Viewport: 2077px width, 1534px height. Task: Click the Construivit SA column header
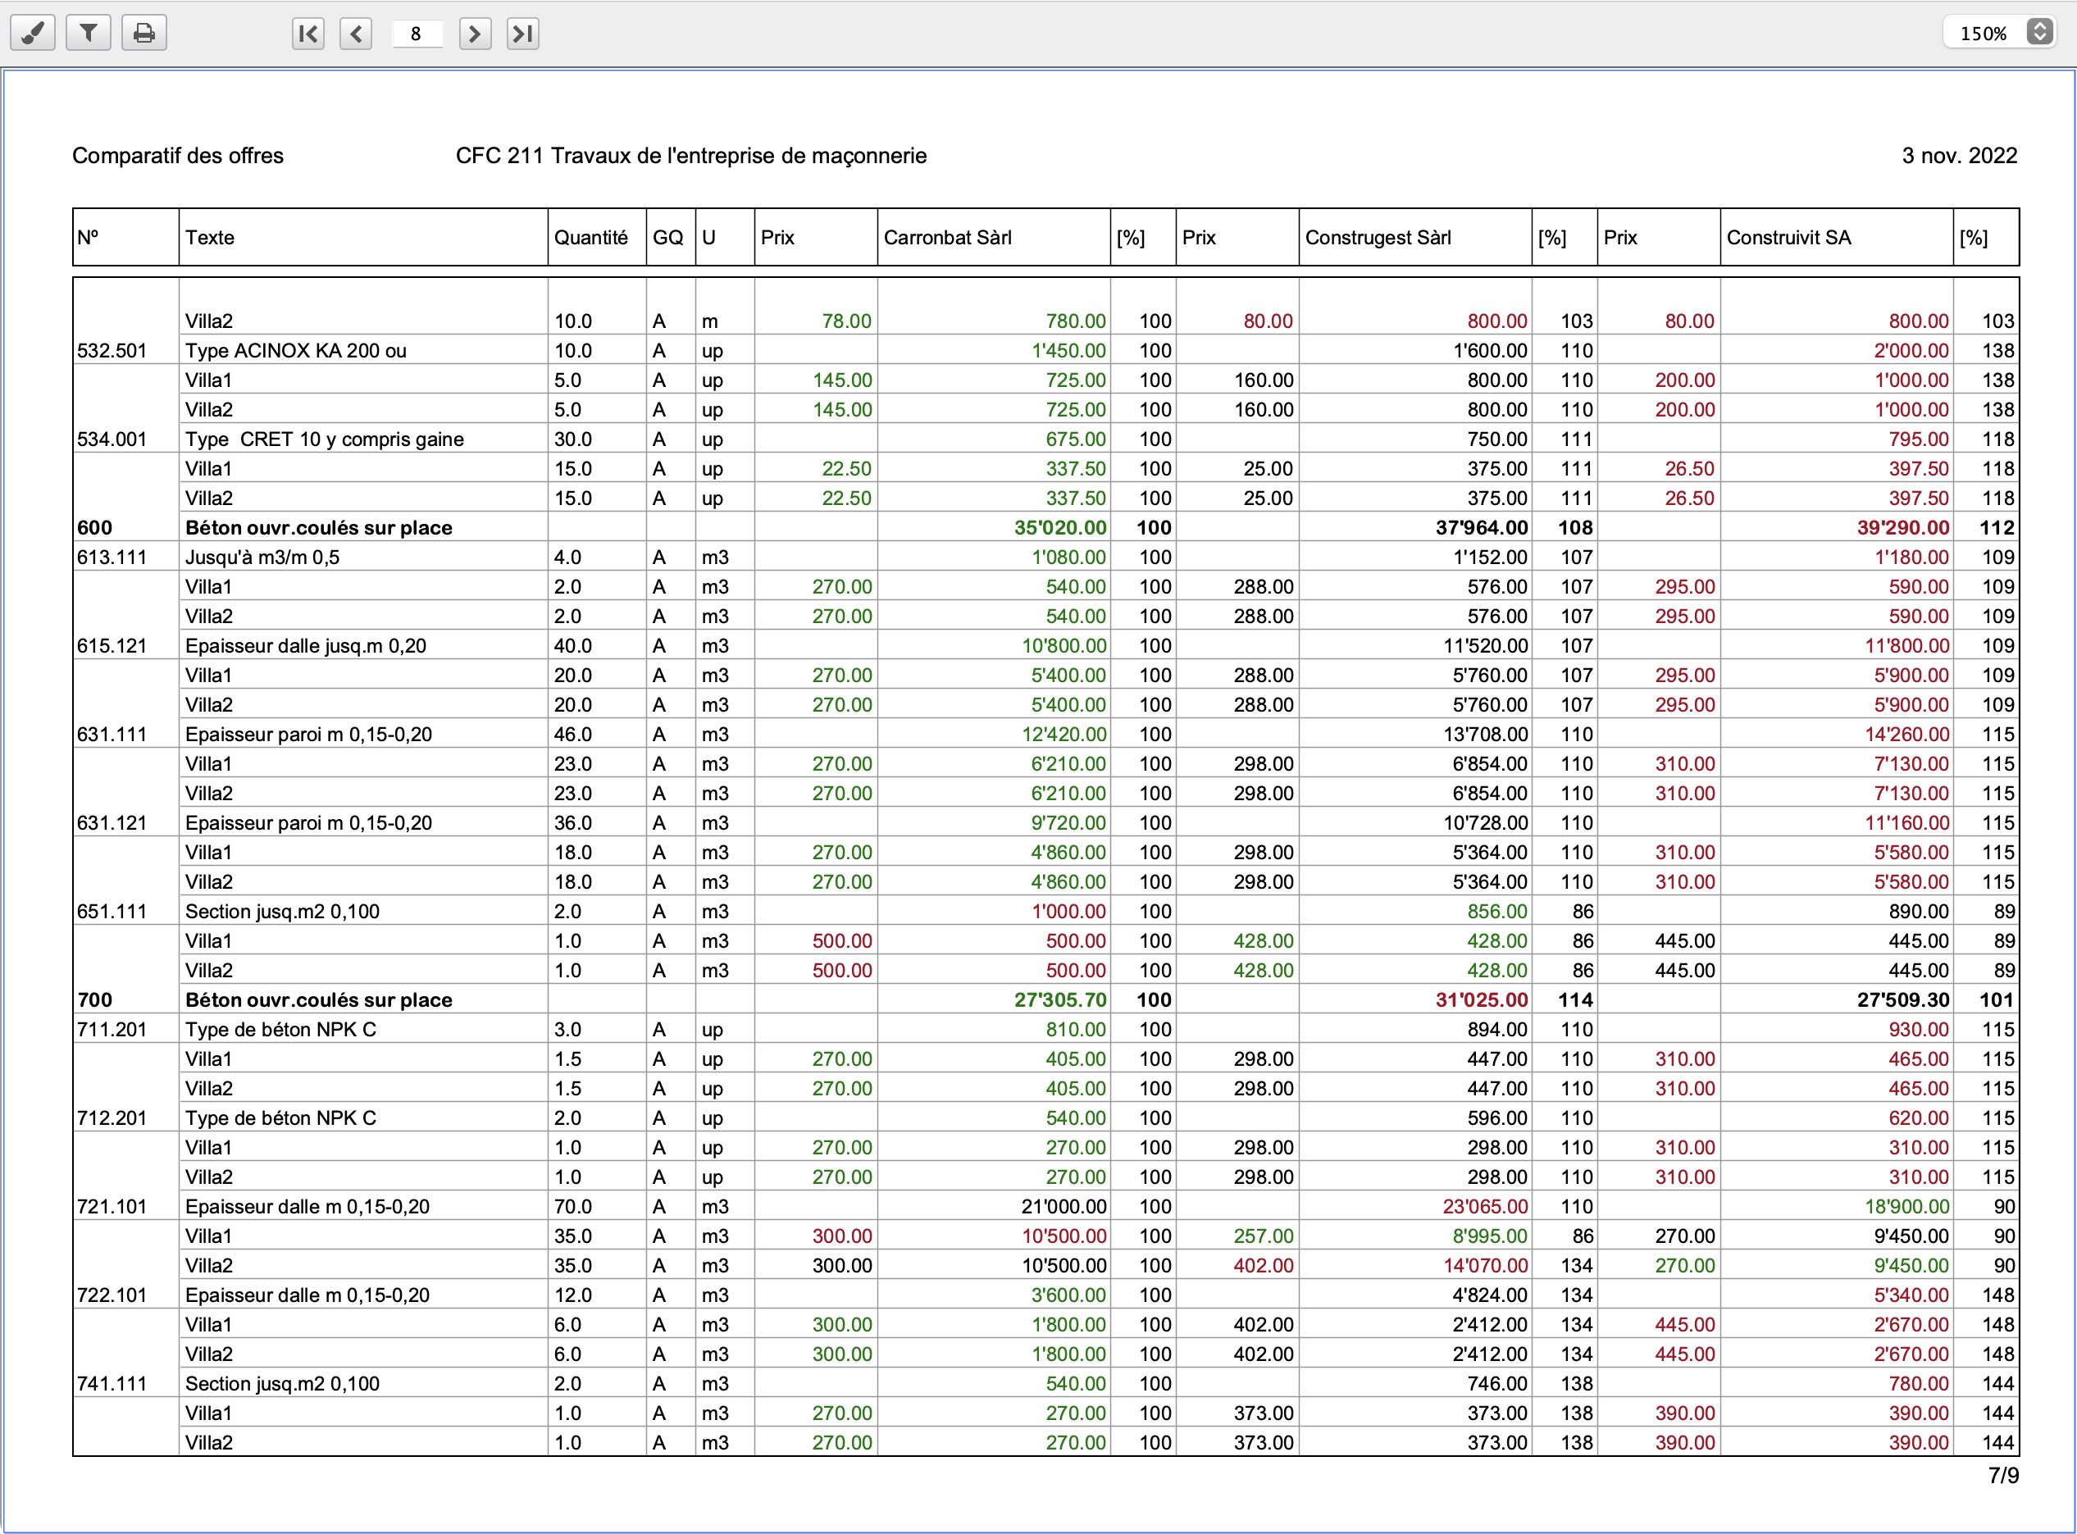[x=1788, y=238]
